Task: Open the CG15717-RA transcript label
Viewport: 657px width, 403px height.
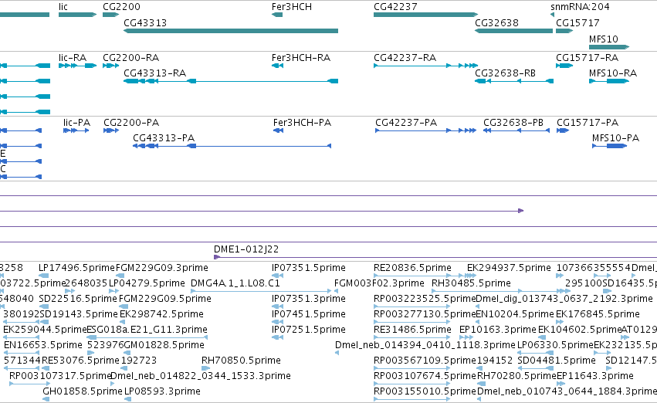Action: [587, 57]
